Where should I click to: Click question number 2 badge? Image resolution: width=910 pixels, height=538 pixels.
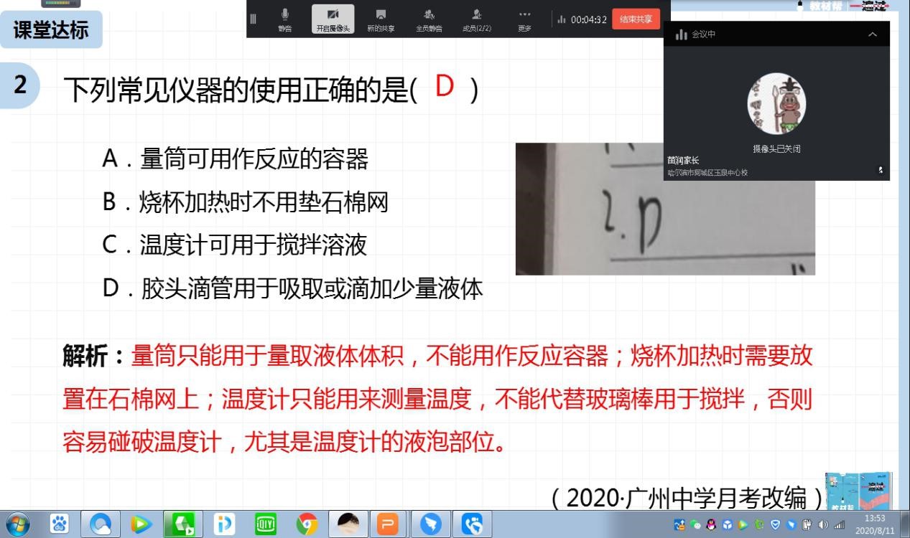20,85
